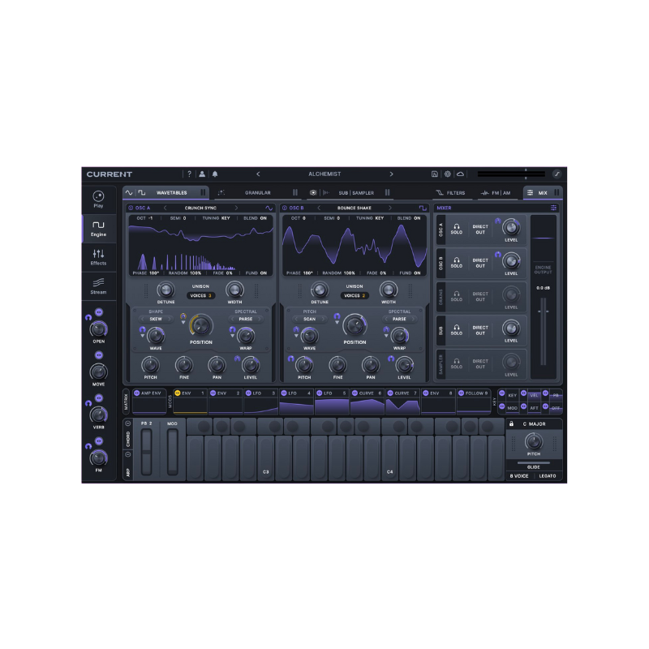This screenshot has width=649, height=649.
Task: Click the modulation link icon above VERB macro
Action: (98, 398)
